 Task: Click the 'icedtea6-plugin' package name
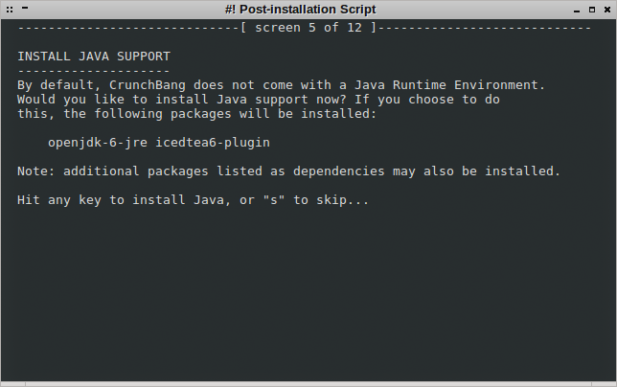(213, 143)
